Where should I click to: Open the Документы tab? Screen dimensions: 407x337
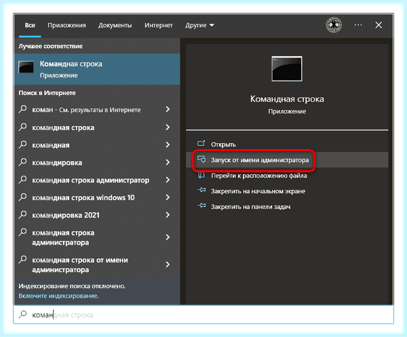[x=115, y=25]
